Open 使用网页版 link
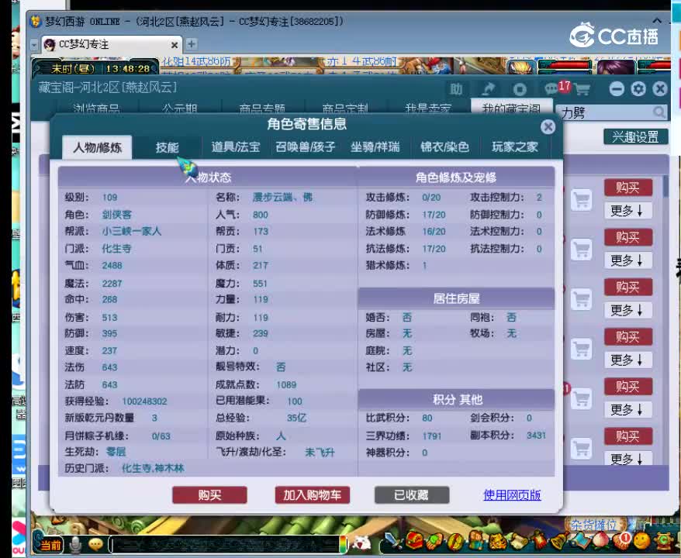 [512, 495]
